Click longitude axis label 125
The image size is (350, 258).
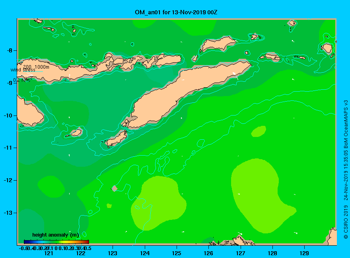pos(177,253)
